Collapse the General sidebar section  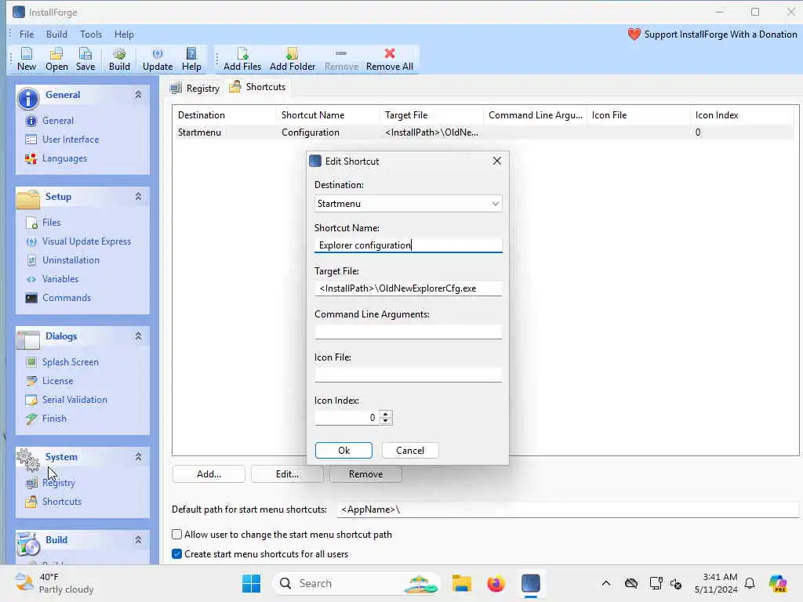tap(138, 95)
